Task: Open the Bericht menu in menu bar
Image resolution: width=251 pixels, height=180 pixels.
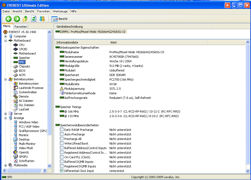Action: tap(30, 11)
